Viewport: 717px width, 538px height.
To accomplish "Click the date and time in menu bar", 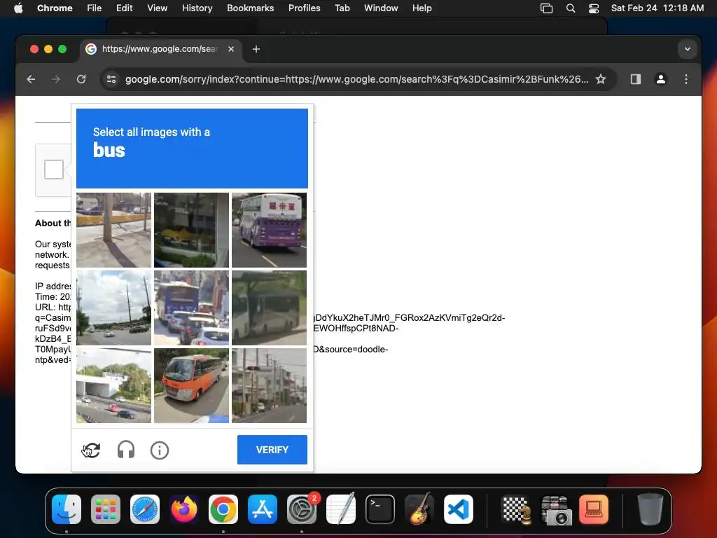I will [x=657, y=8].
